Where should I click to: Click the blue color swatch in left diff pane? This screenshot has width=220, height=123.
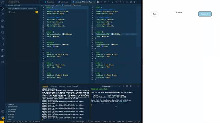[54, 46]
